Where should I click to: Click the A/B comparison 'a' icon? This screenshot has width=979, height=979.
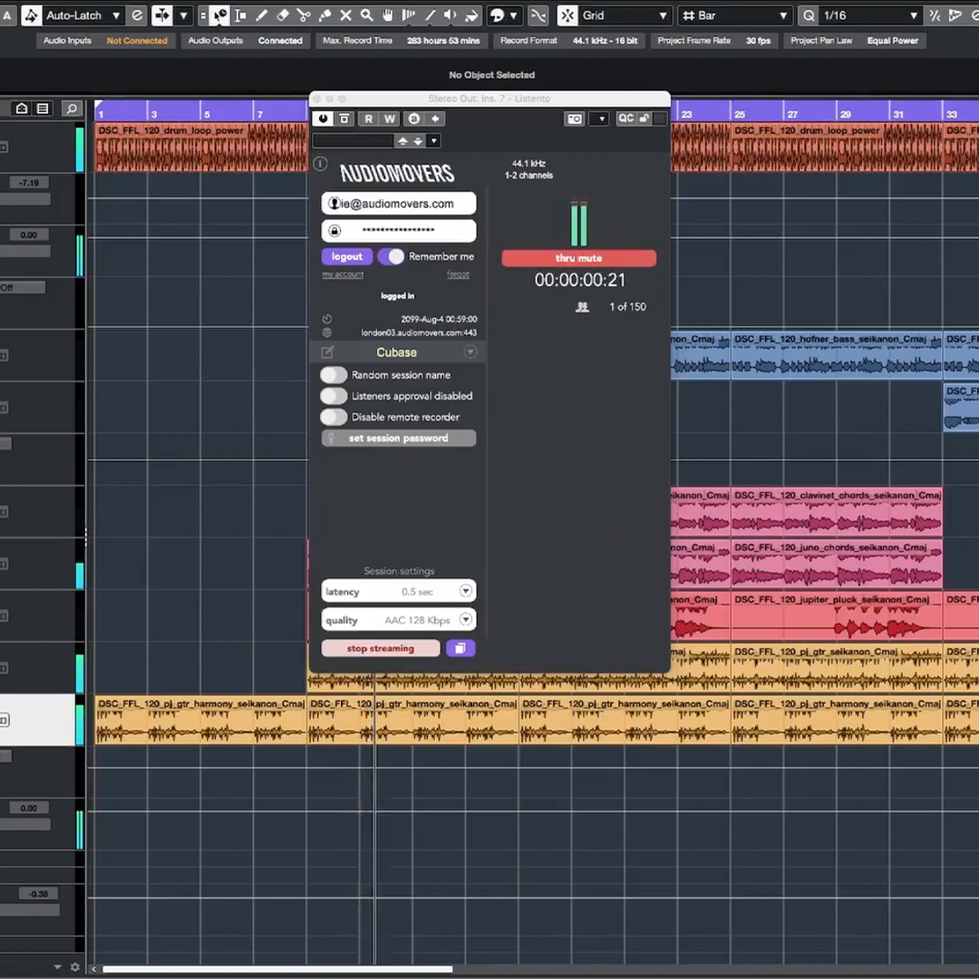(x=414, y=119)
